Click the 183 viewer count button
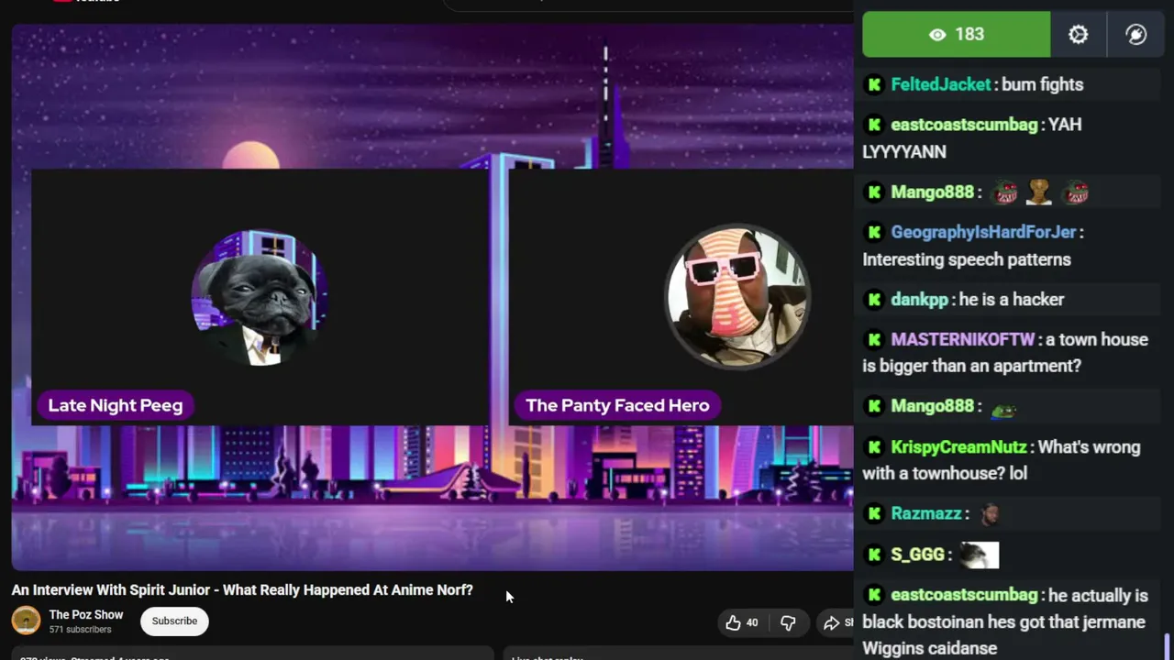Viewport: 1174px width, 660px height. pyautogui.click(x=957, y=35)
